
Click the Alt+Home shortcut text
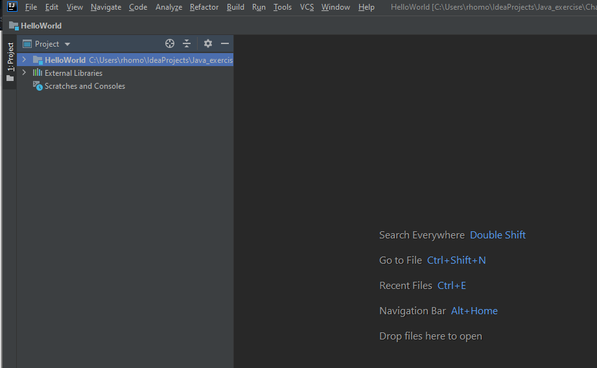coord(474,311)
